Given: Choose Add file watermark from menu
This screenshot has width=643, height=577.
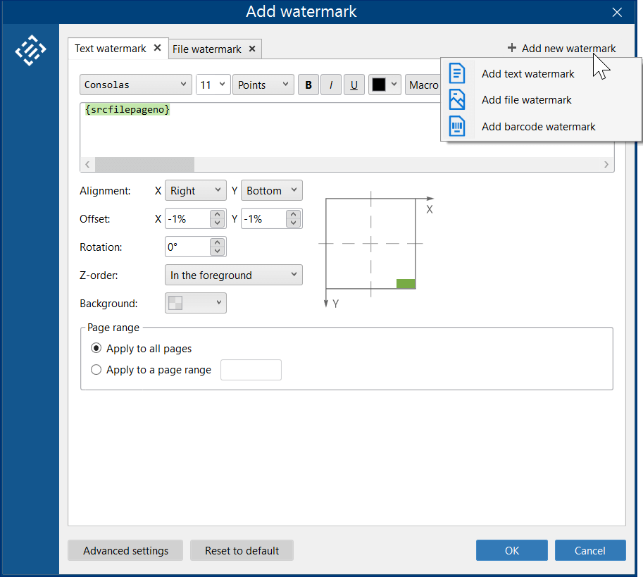Looking at the screenshot, I should click(x=527, y=99).
